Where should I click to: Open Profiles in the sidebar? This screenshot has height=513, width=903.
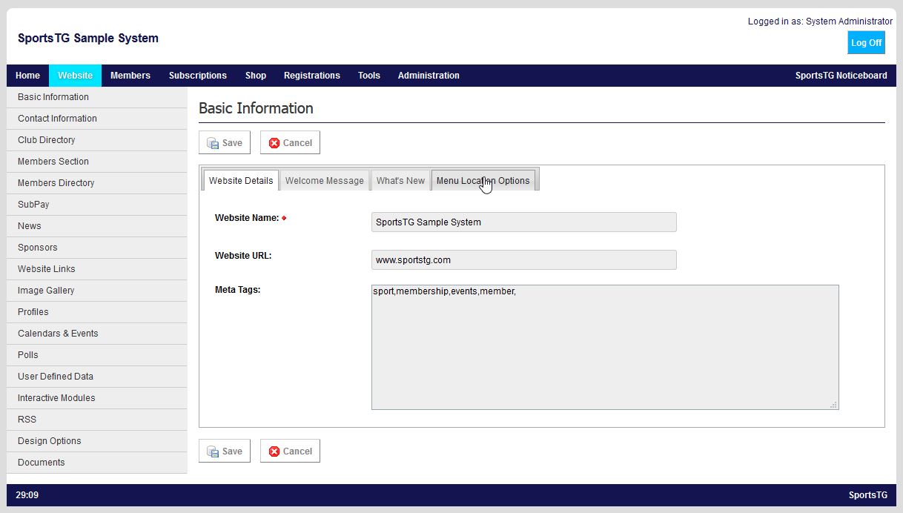tap(96, 312)
